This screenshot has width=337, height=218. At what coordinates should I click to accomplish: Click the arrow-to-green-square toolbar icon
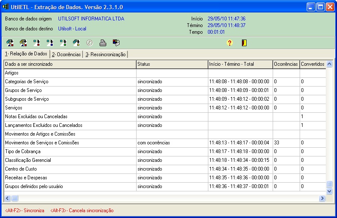63,43
